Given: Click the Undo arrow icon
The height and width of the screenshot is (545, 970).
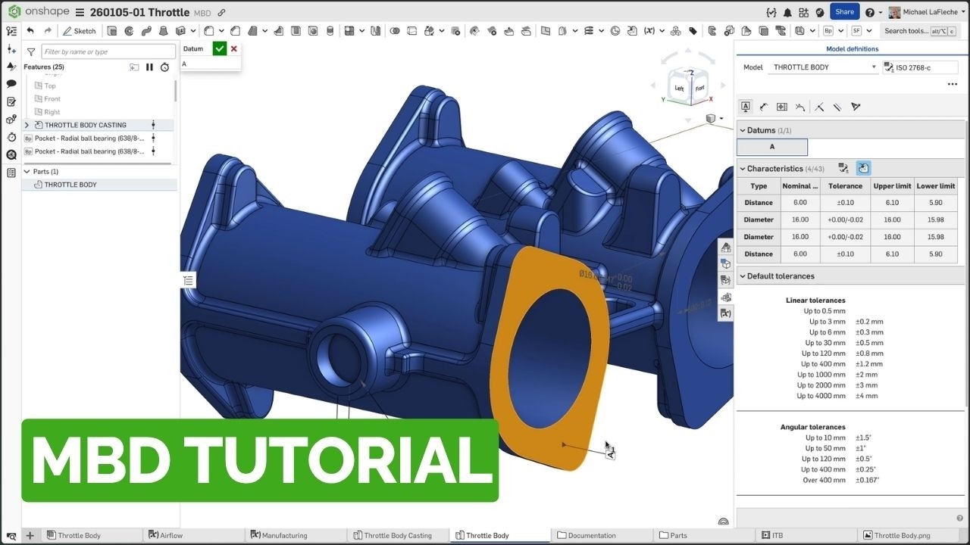Looking at the screenshot, I should click(x=30, y=31).
